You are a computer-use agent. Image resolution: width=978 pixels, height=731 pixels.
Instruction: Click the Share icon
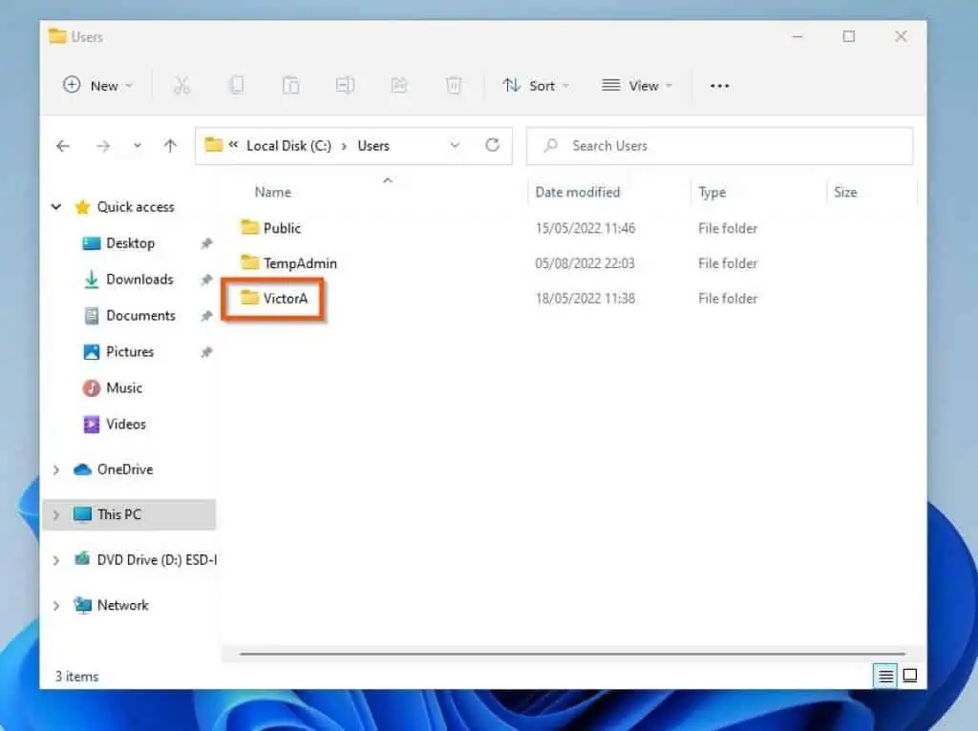click(399, 85)
